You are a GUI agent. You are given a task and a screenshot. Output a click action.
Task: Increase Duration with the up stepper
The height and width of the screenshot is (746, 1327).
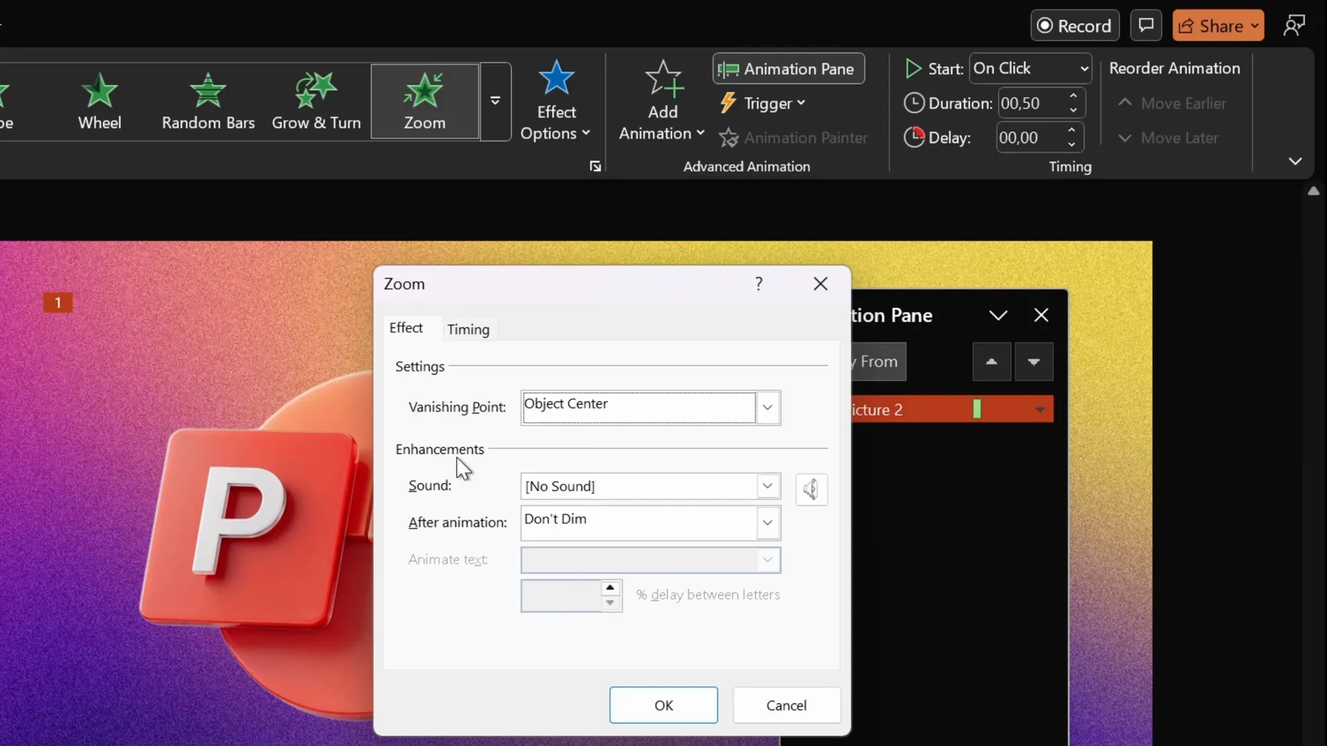1073,95
